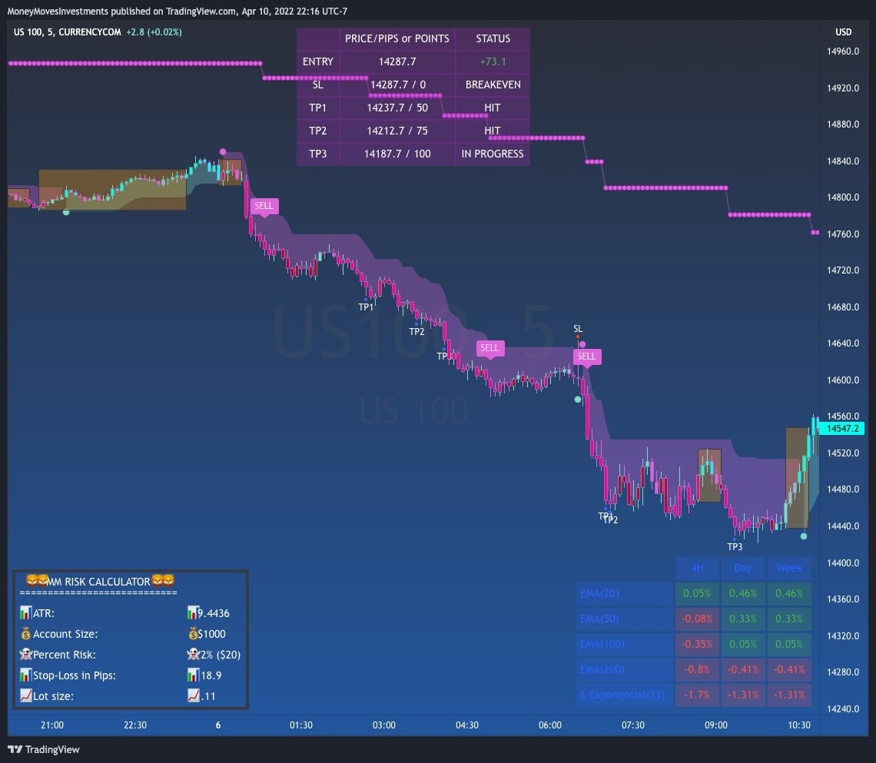Click the BREAKEVEN status cell
Viewport: 876px width, 763px height.
click(x=493, y=85)
